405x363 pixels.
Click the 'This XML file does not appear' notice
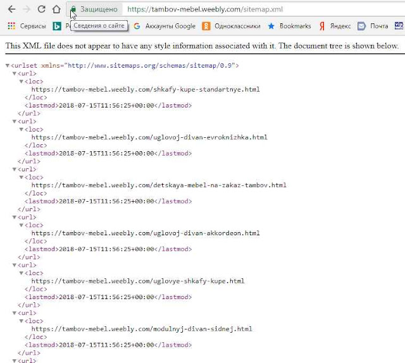(x=202, y=46)
